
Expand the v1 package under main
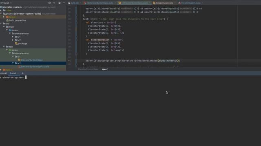click(13, 37)
